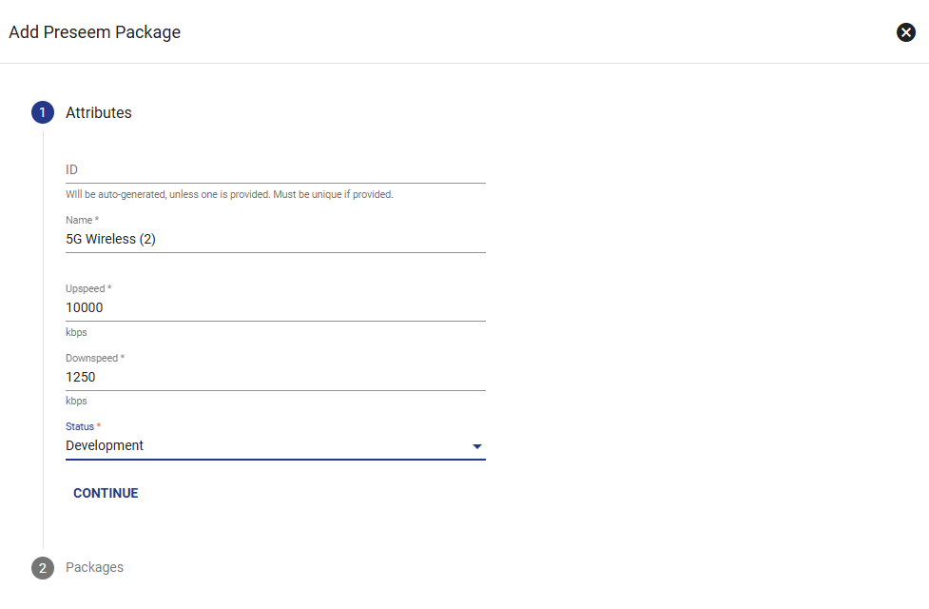Click the ID auto-generated helper text
The width and height of the screenshot is (929, 609).
pos(229,194)
